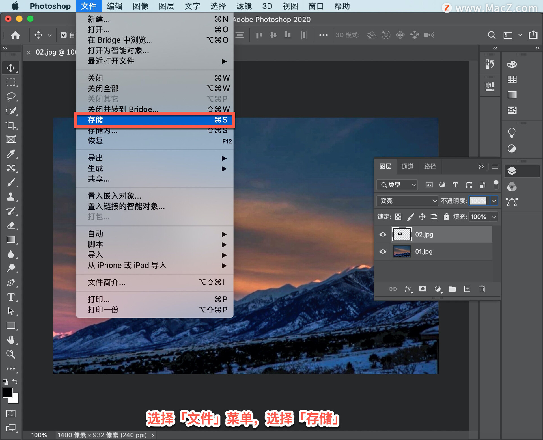Open the Apple menu
This screenshot has height=440, width=543.
tap(15, 6)
